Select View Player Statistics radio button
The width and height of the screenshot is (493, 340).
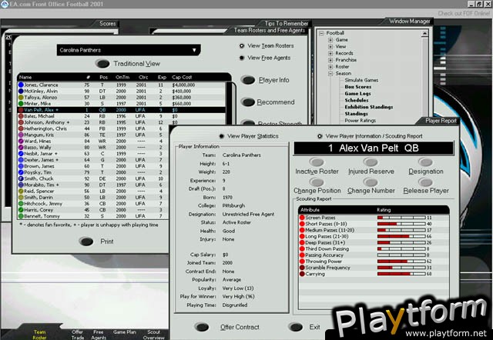click(222, 136)
